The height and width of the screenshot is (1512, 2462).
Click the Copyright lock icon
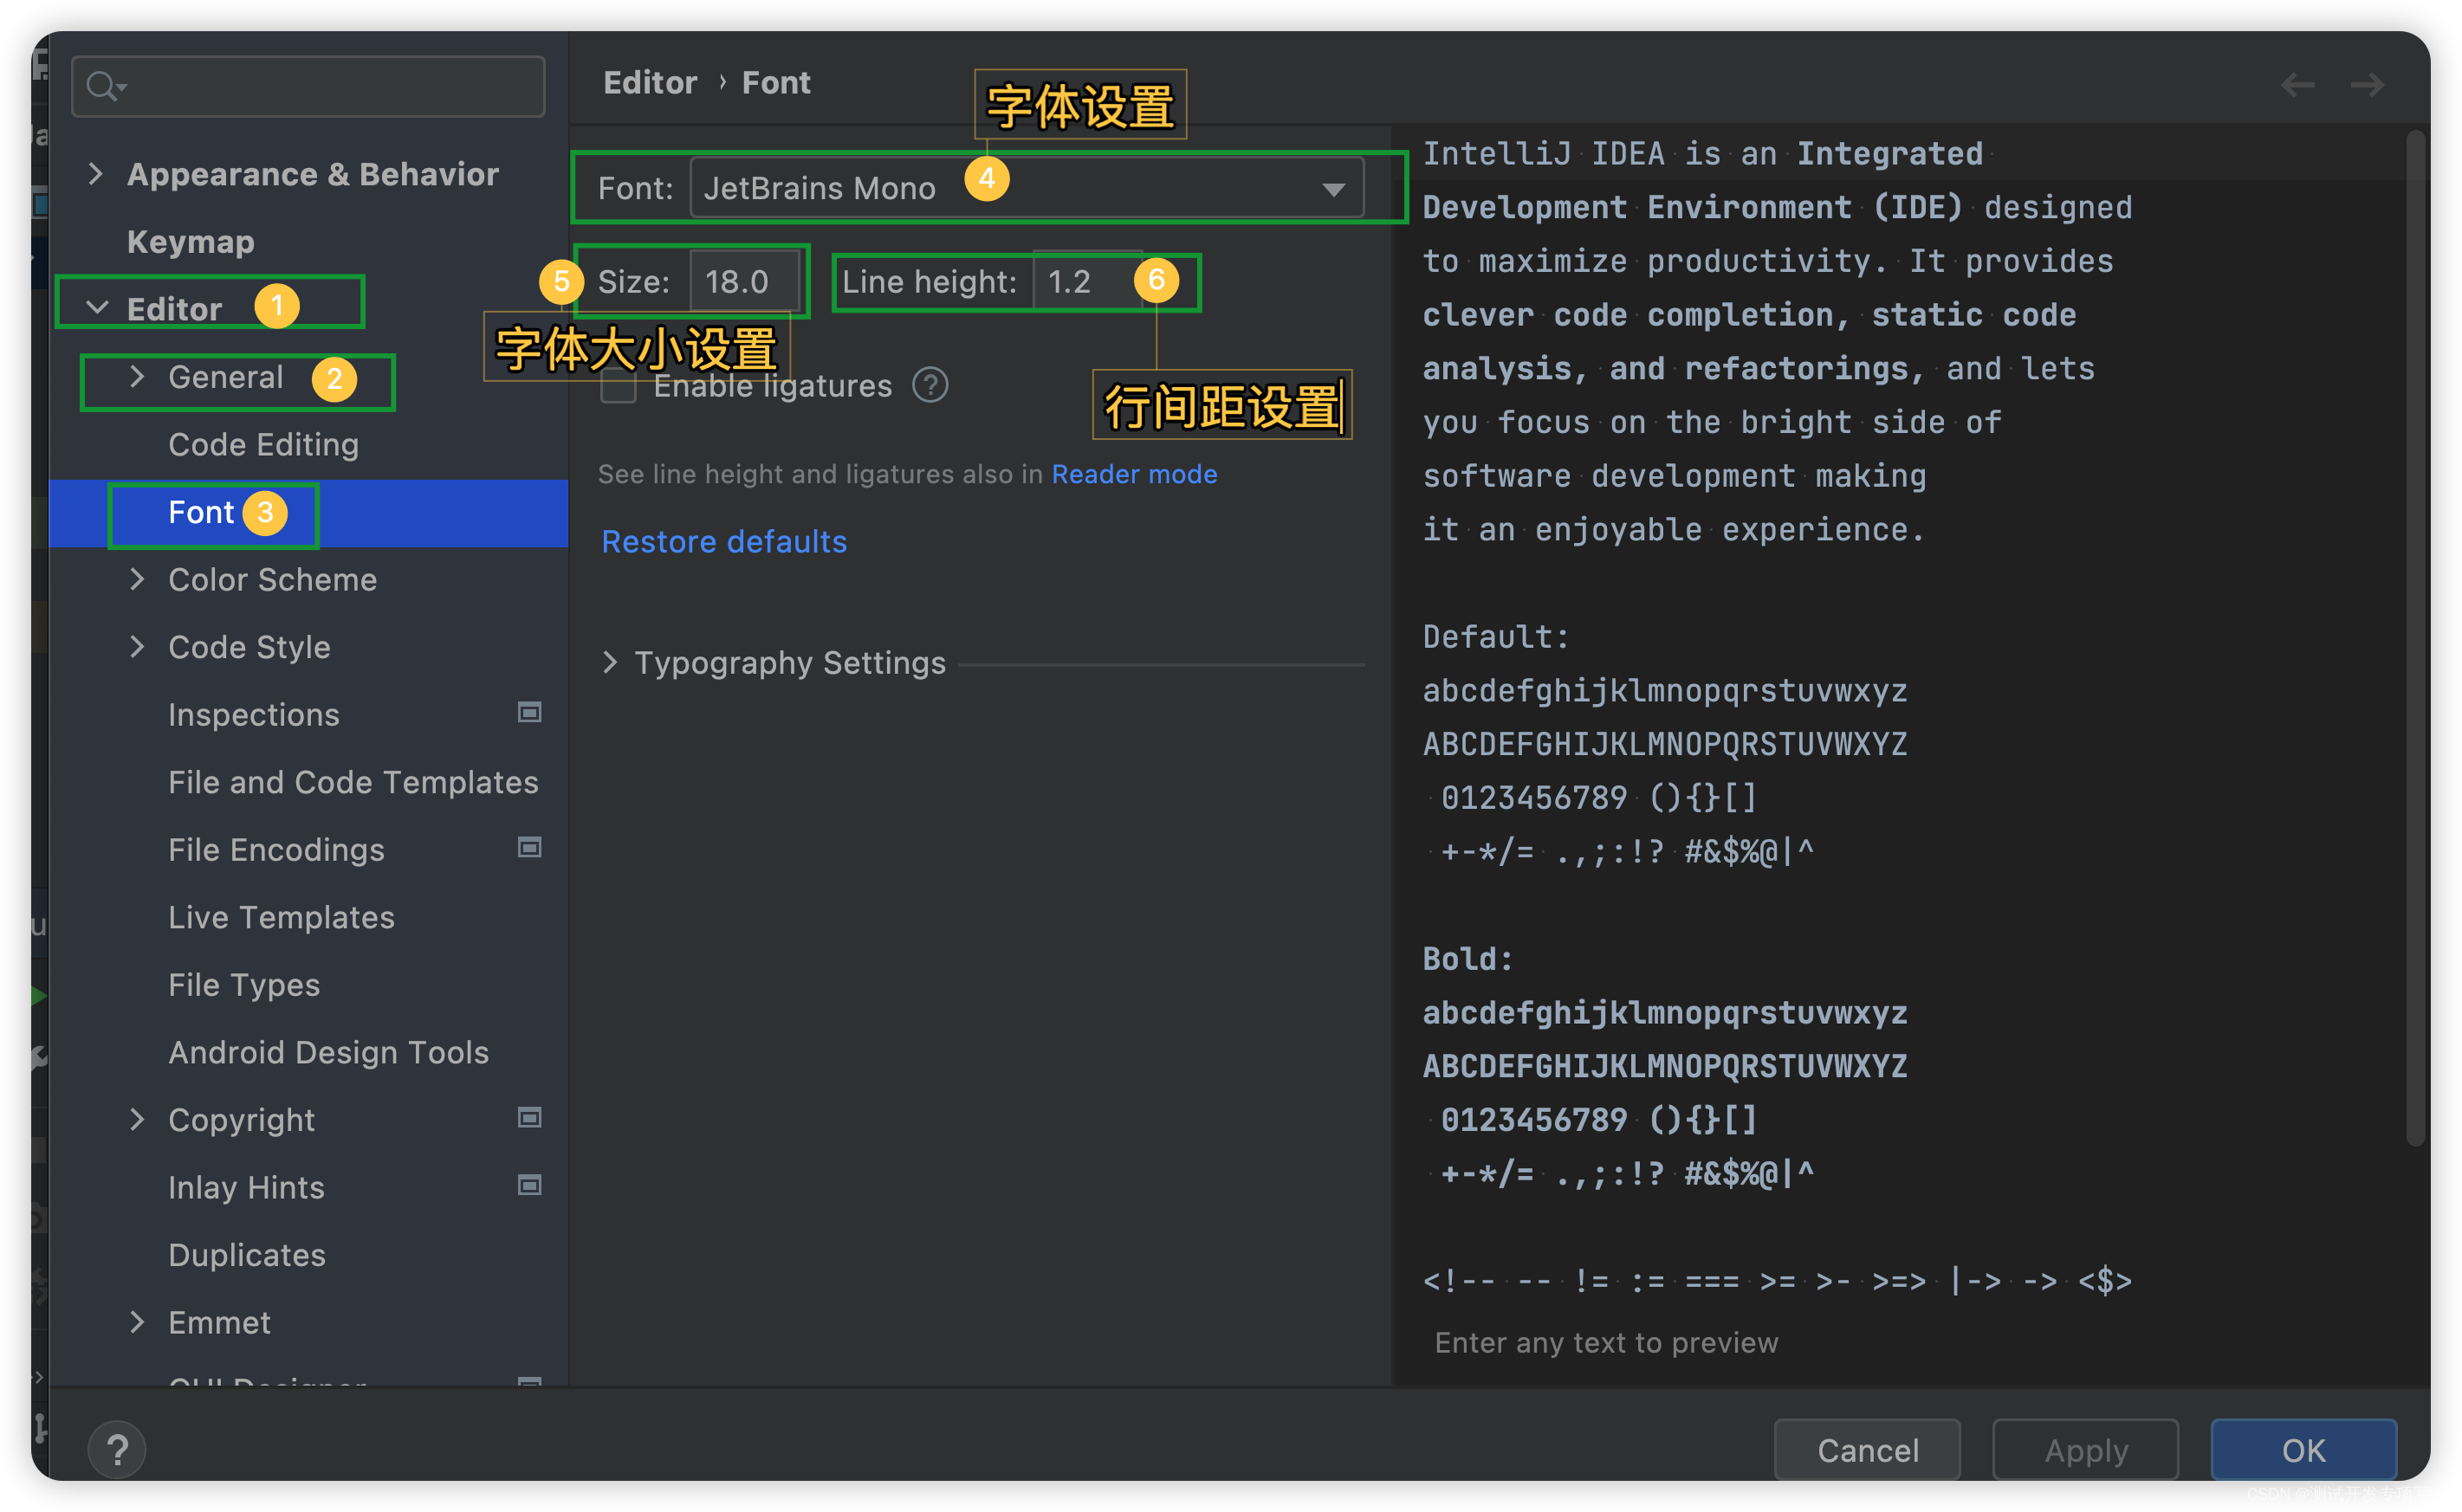[531, 1120]
